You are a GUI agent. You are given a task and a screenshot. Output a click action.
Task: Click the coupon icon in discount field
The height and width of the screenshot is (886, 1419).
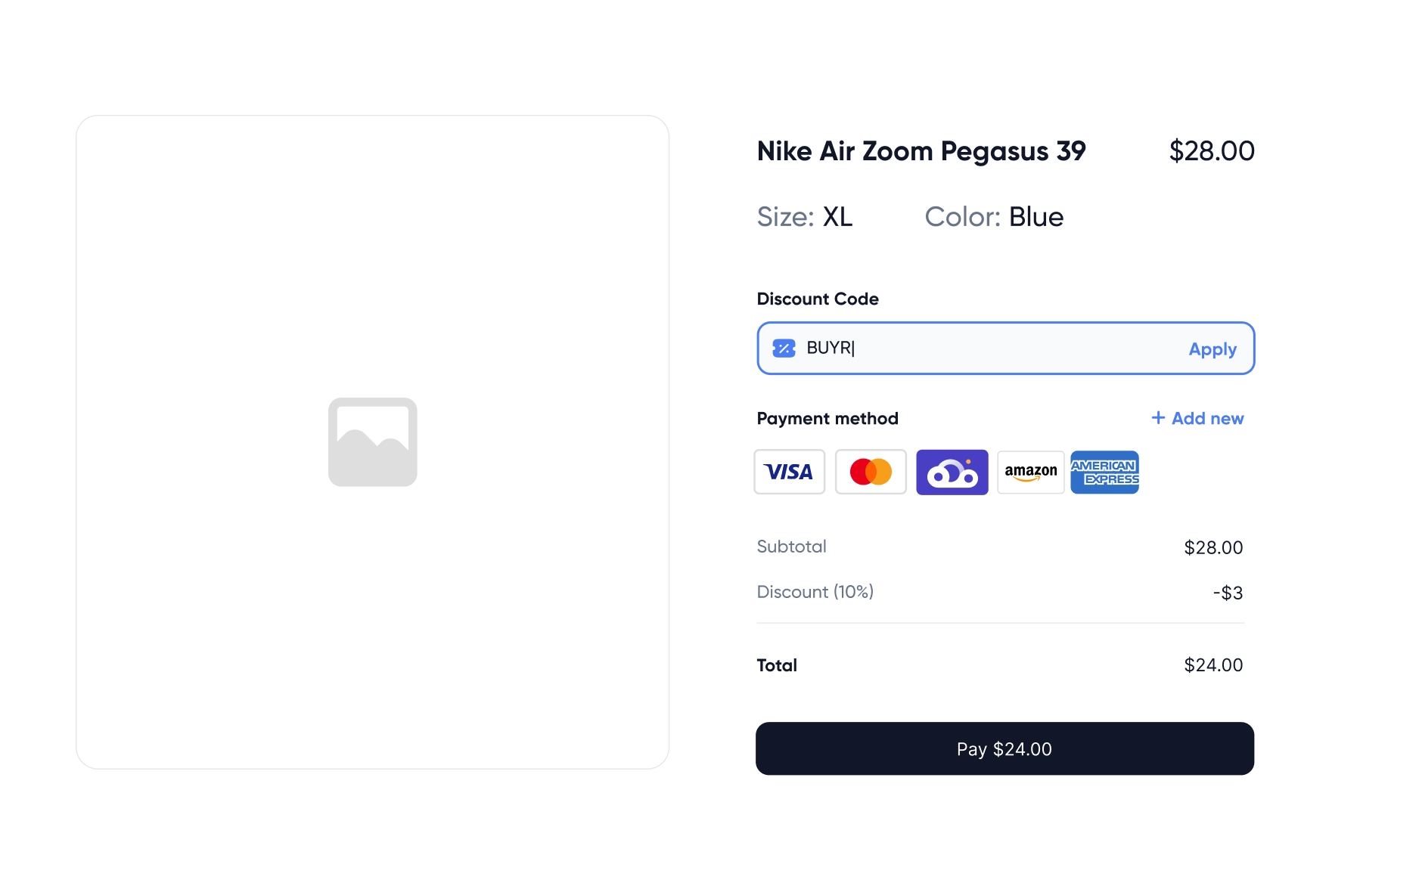point(784,349)
